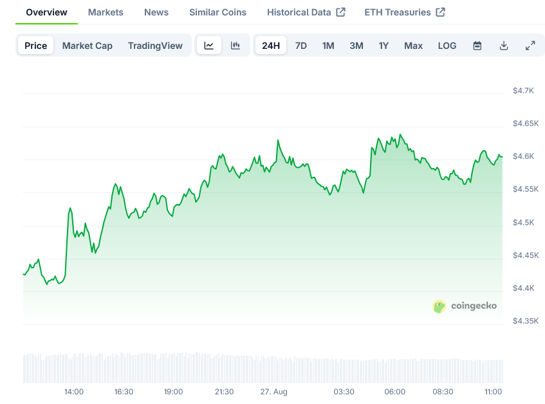Go to the Markets tab
The height and width of the screenshot is (404, 545).
(106, 12)
